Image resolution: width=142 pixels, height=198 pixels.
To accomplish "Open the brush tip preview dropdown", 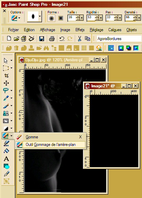I will pyautogui.click(x=40, y=16).
